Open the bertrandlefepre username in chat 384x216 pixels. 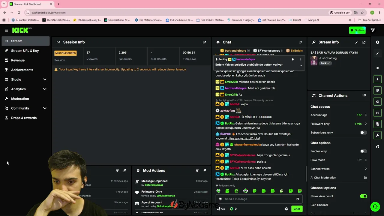[235, 88]
